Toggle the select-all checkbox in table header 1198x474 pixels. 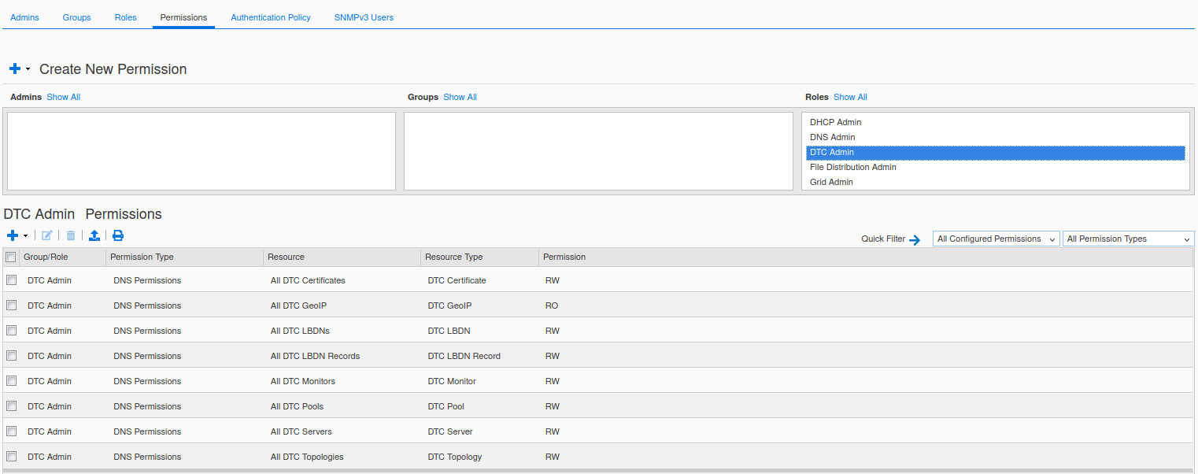[x=11, y=257]
